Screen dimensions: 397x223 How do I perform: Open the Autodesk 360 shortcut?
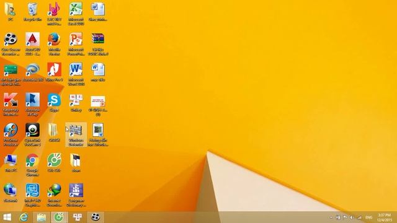(x=32, y=72)
